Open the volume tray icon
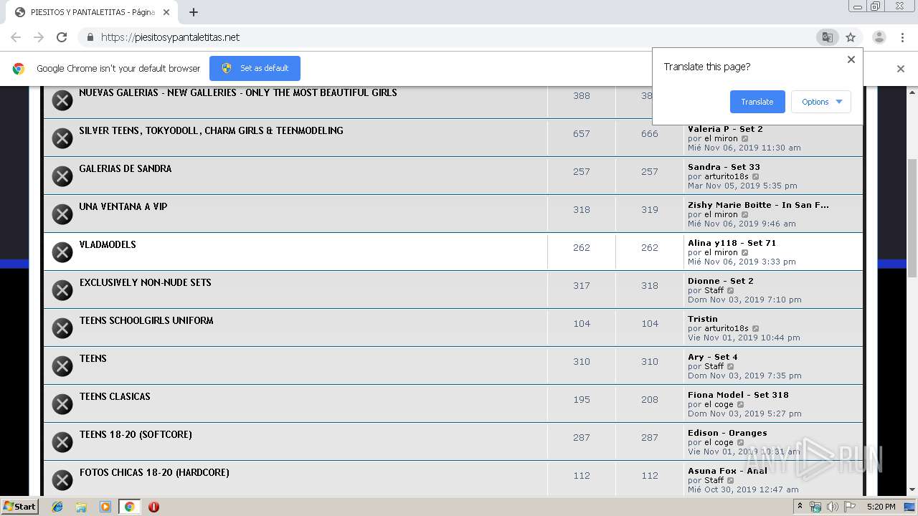 click(x=833, y=507)
